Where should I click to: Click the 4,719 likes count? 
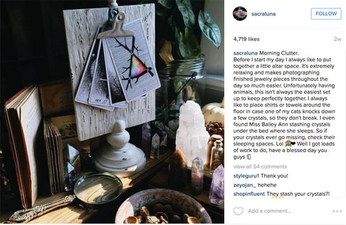246,39
